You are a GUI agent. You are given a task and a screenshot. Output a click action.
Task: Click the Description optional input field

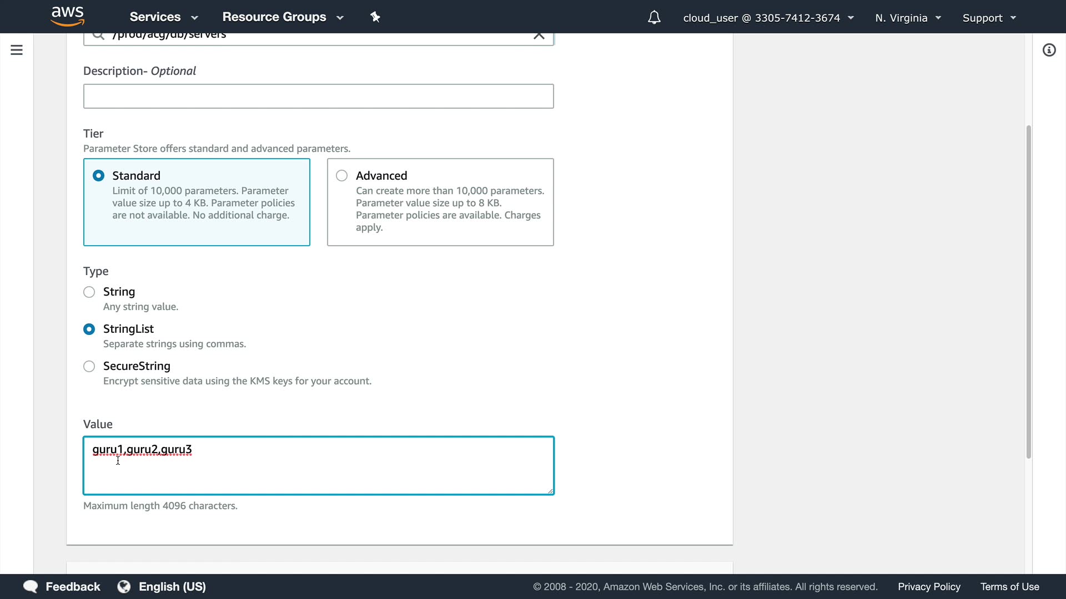click(318, 97)
